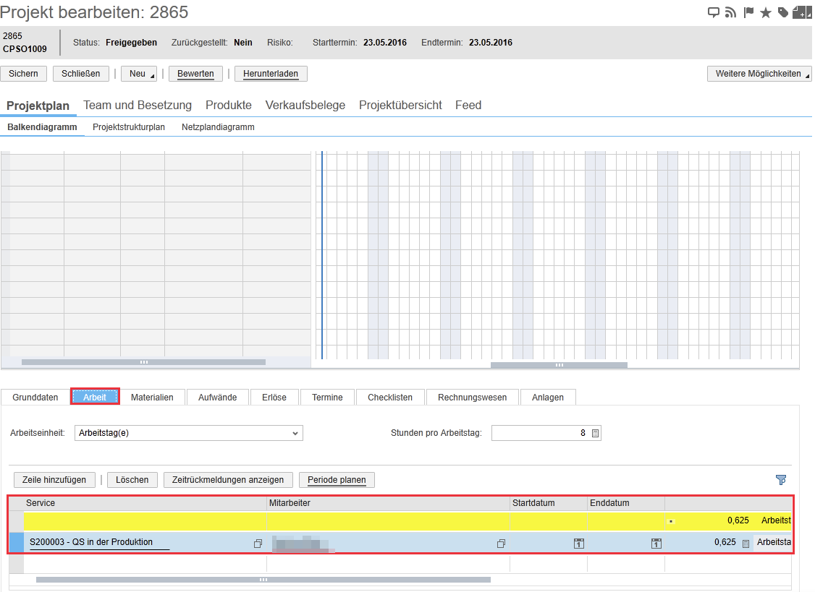The image size is (815, 592).
Task: Click the RSS feed follow icon
Action: pyautogui.click(x=731, y=12)
